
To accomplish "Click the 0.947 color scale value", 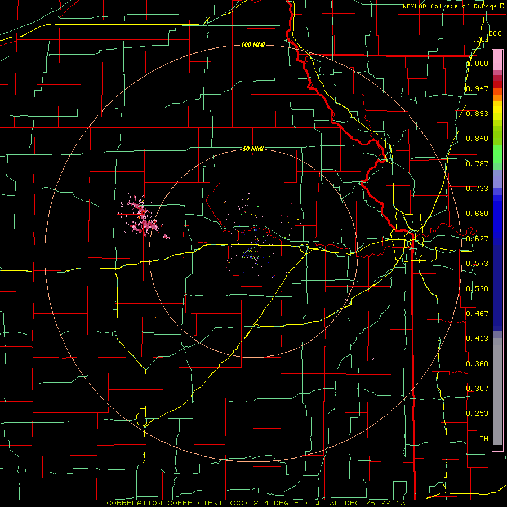I will 477,88.
